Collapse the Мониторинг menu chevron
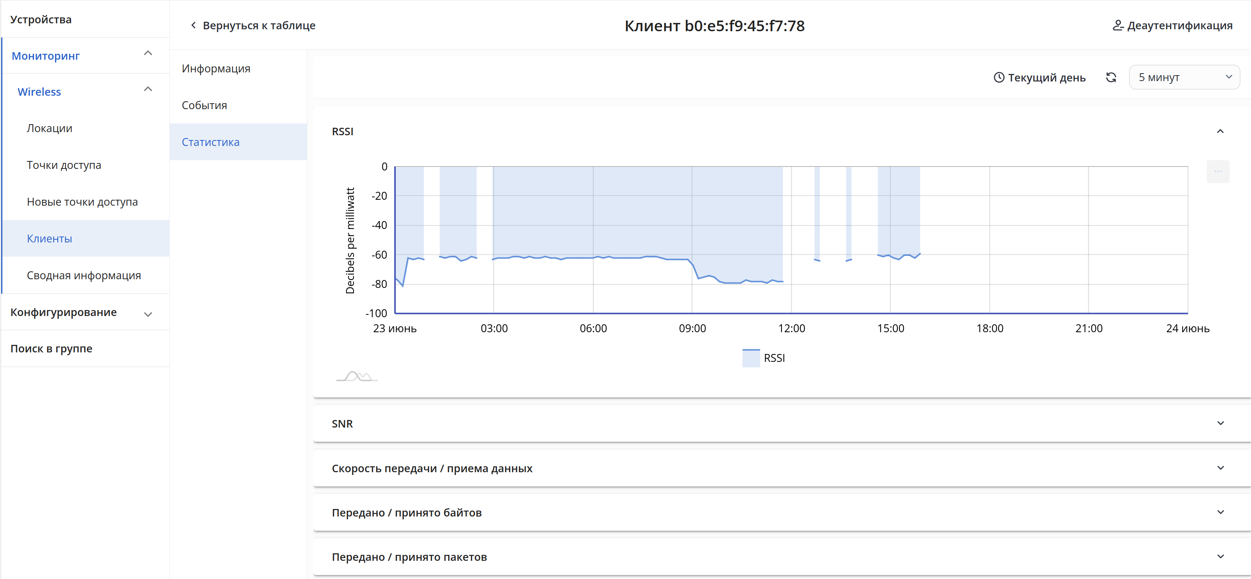Viewport: 1251px width, 579px height. coord(148,53)
